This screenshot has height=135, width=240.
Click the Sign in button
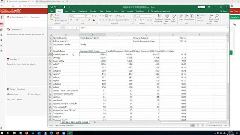tap(201, 7)
